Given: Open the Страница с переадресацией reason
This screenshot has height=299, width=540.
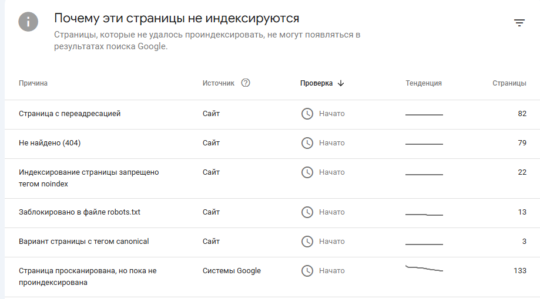Looking at the screenshot, I should 69,113.
